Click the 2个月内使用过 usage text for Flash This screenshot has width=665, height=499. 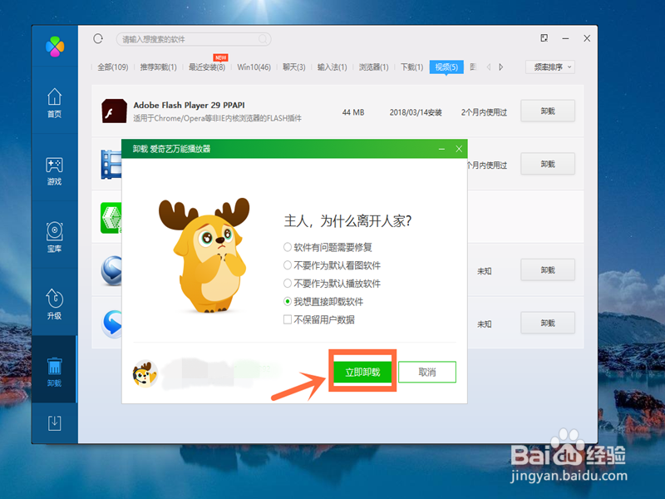484,112
